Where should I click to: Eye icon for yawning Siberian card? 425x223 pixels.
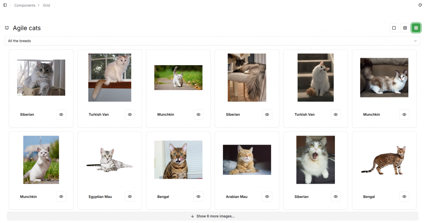coord(335,197)
